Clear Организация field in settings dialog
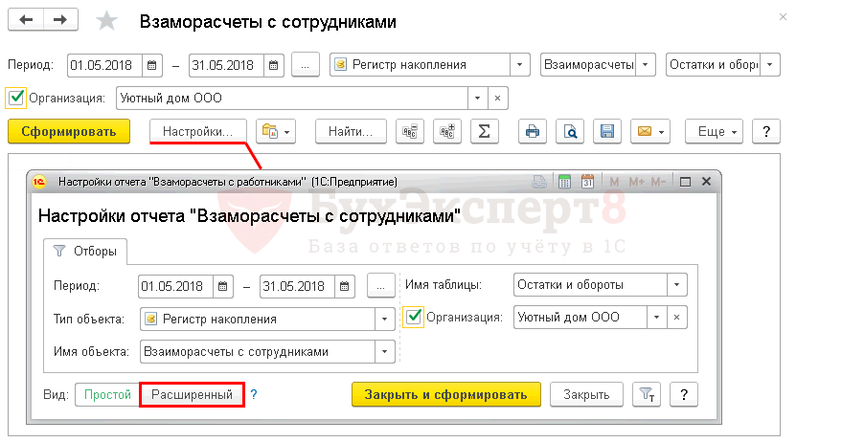 point(676,317)
